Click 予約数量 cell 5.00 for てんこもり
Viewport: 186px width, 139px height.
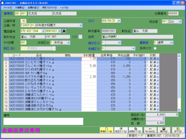[89, 66]
